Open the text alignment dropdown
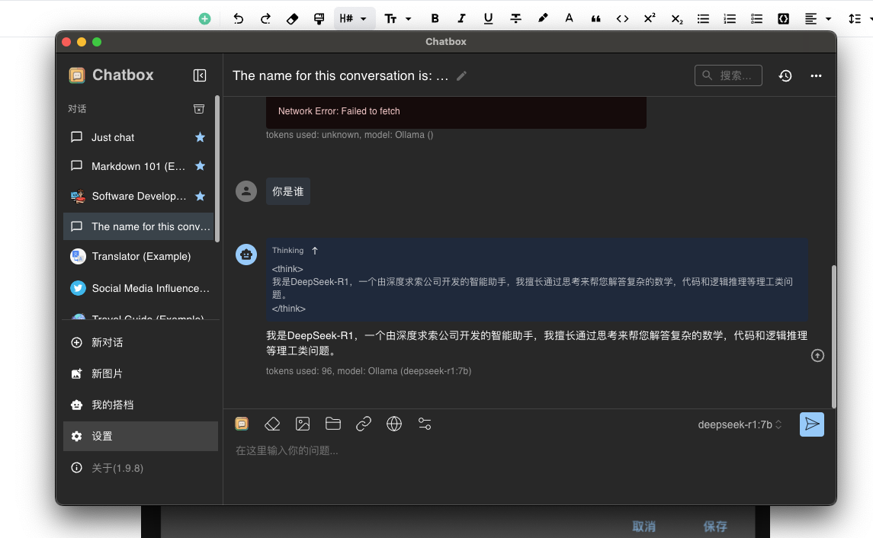Image resolution: width=873 pixels, height=538 pixels. (x=817, y=19)
